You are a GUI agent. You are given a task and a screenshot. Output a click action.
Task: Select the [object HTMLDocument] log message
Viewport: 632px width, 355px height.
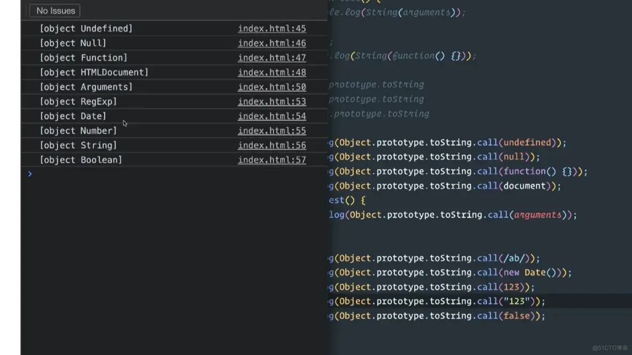94,73
